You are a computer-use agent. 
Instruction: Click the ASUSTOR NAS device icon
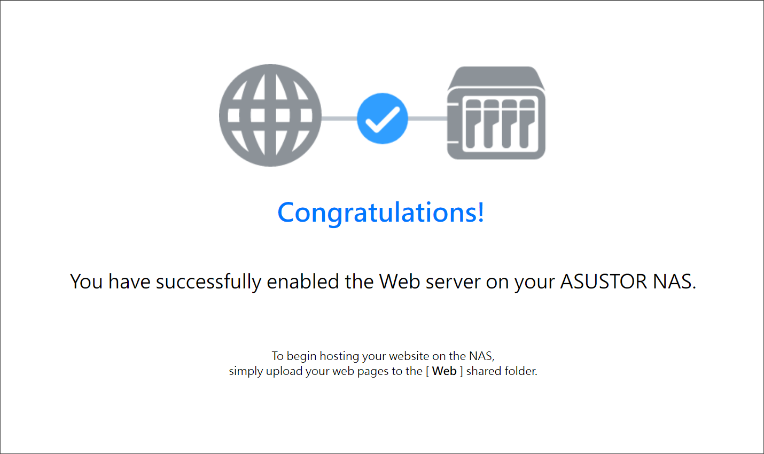[x=496, y=113]
